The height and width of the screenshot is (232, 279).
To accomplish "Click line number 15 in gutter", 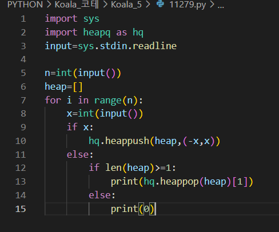I will tap(21, 209).
